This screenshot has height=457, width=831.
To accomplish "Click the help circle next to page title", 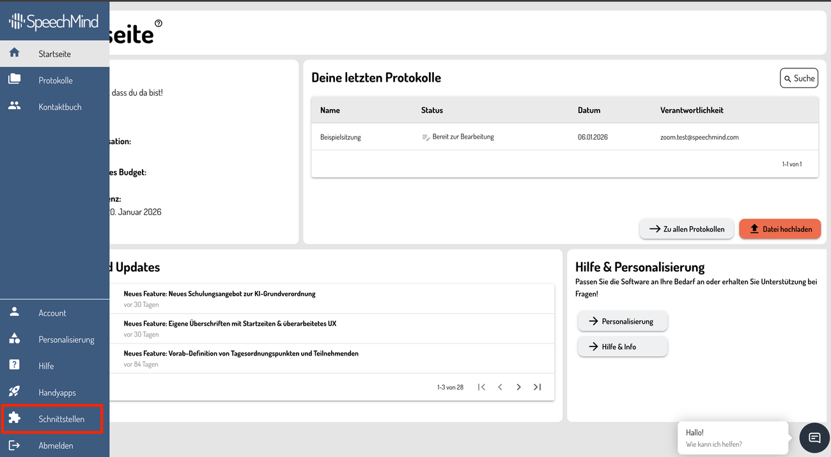I will (x=159, y=24).
